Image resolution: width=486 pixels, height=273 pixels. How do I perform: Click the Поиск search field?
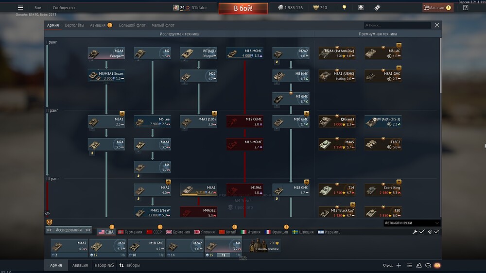point(398,25)
